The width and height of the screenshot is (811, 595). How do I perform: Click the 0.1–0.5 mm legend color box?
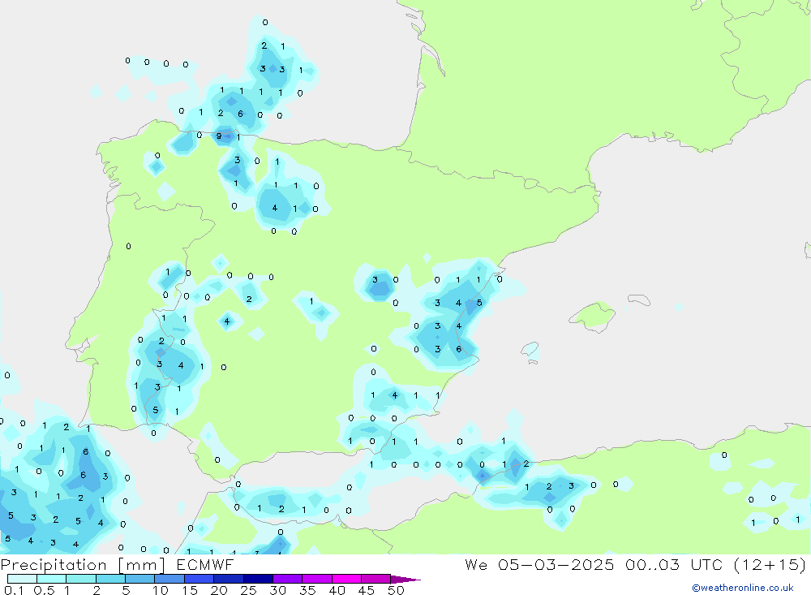22,579
